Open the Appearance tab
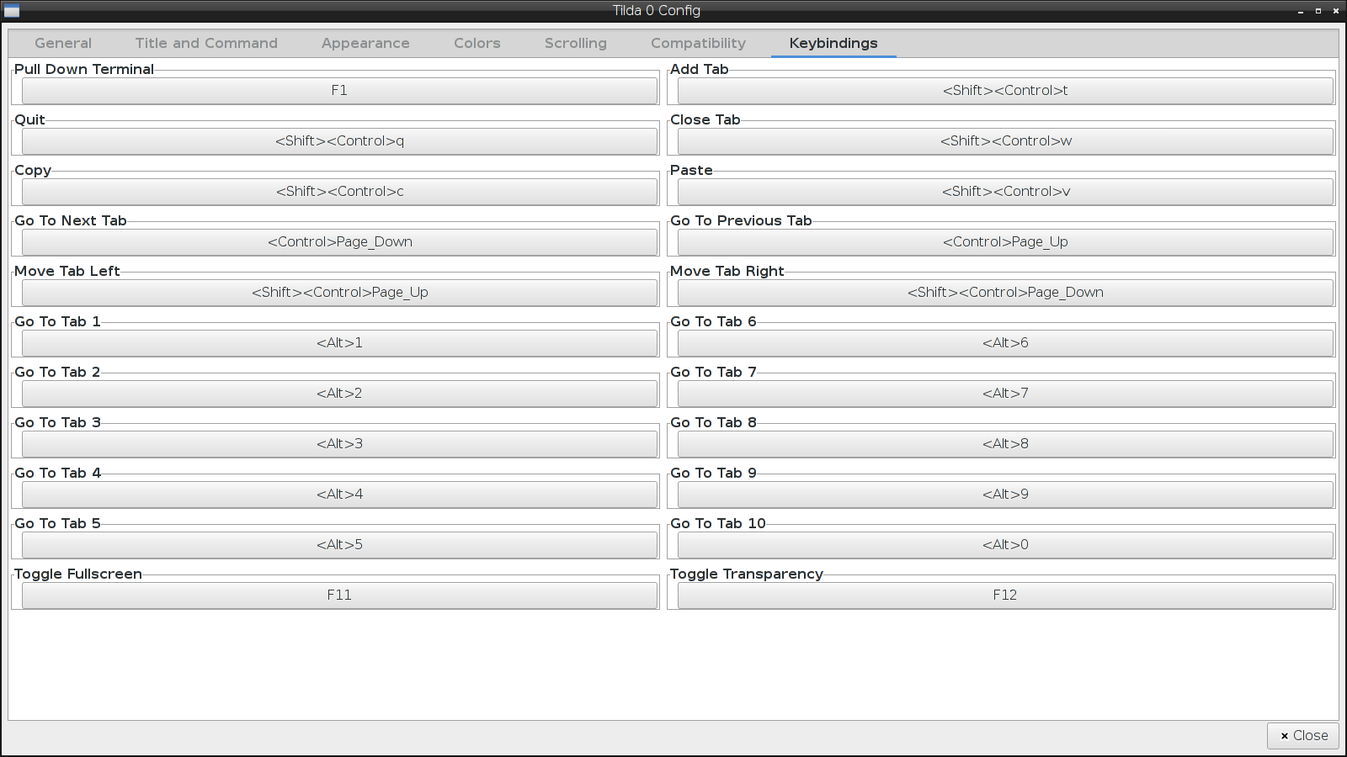Image resolution: width=1347 pixels, height=757 pixels. 365,43
